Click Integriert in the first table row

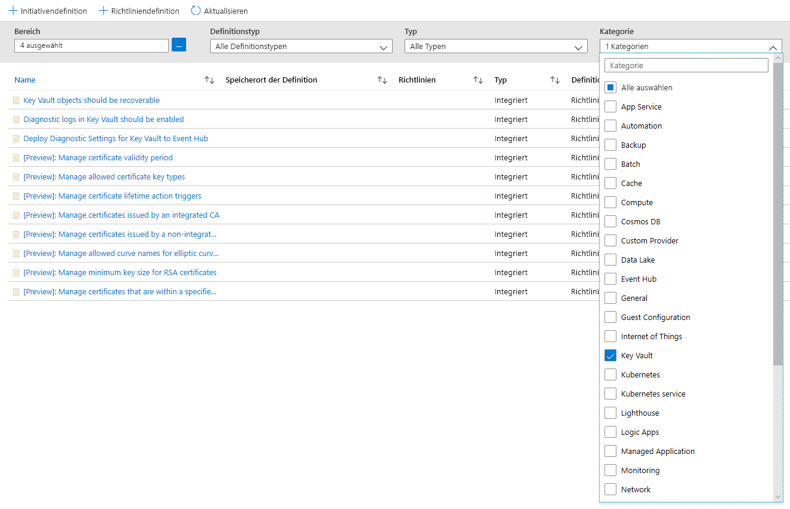(x=511, y=100)
